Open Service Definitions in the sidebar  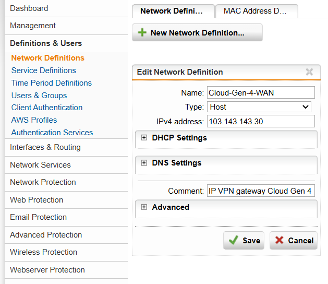pyautogui.click(x=44, y=70)
